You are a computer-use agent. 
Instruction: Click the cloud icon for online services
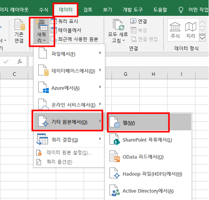45,108
